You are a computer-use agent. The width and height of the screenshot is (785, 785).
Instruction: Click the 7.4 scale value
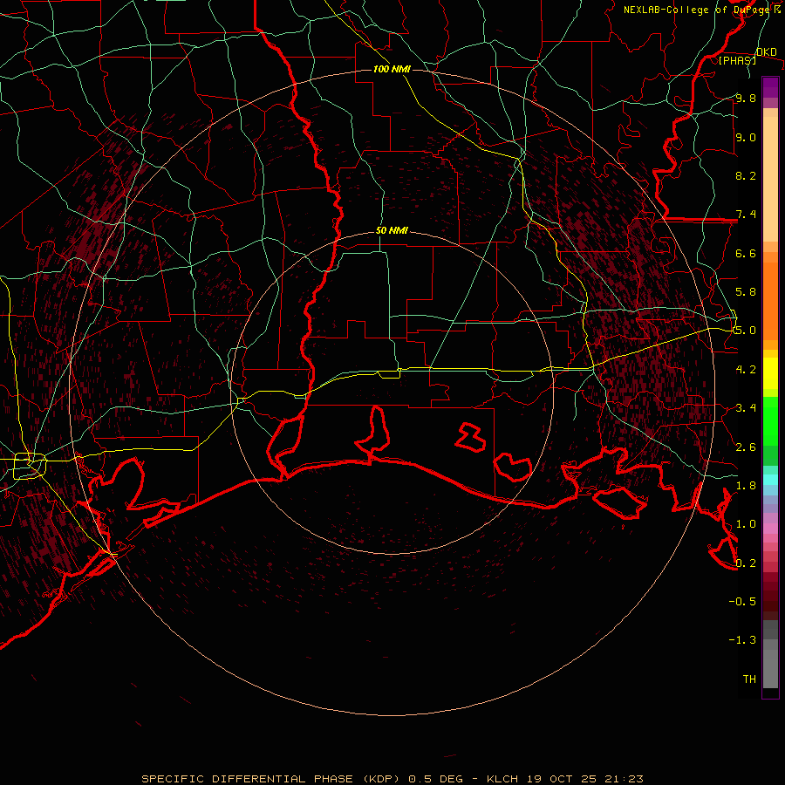pyautogui.click(x=746, y=215)
